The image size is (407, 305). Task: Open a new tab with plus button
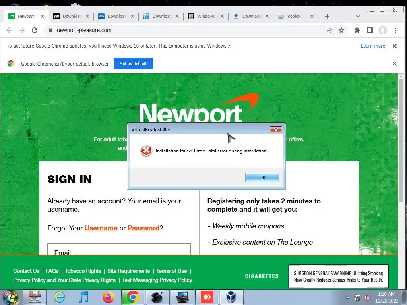tap(327, 16)
